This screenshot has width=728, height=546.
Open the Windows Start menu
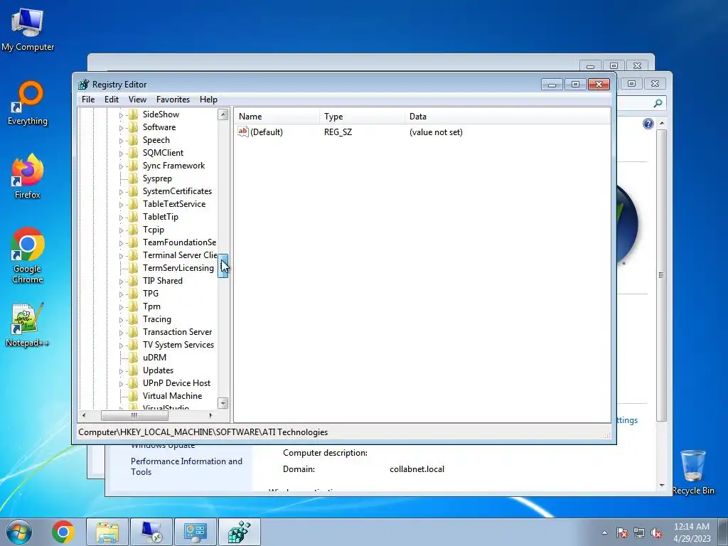pos(19,532)
